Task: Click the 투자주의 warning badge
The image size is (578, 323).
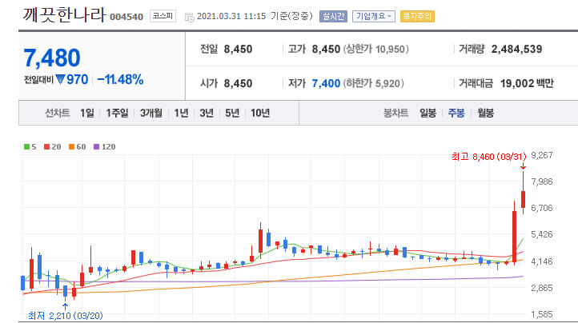Action: [417, 16]
